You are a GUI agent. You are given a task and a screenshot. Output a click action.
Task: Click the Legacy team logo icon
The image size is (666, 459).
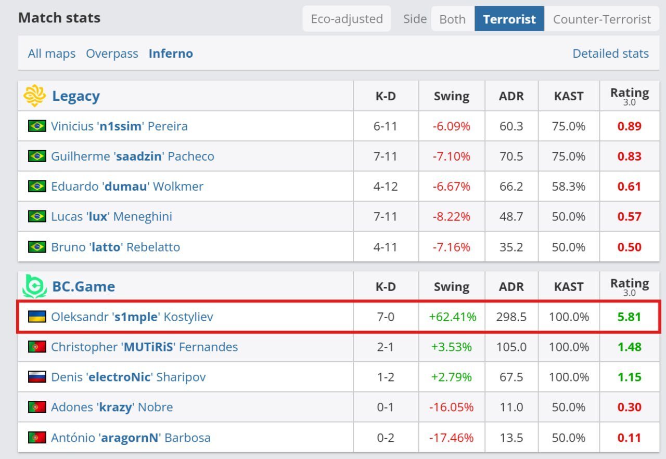point(34,96)
